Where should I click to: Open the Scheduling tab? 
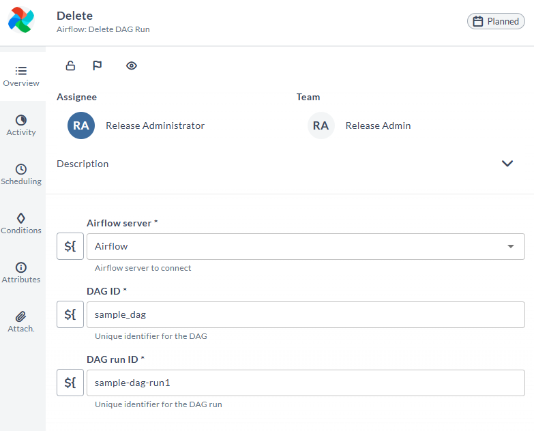click(21, 175)
